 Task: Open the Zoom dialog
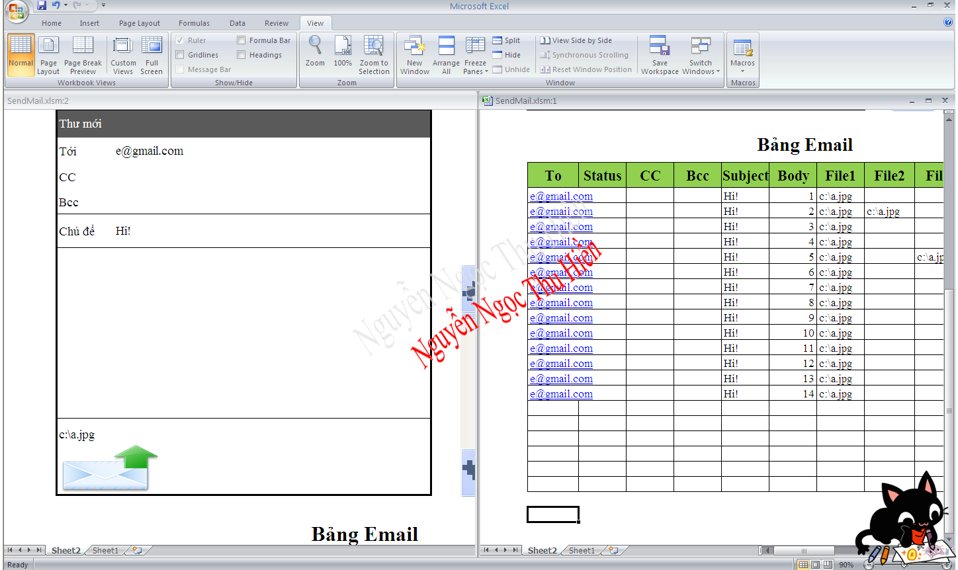pos(315,52)
